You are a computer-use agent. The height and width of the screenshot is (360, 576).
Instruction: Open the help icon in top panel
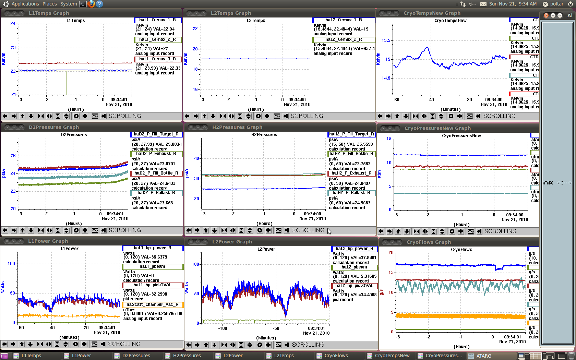click(99, 4)
